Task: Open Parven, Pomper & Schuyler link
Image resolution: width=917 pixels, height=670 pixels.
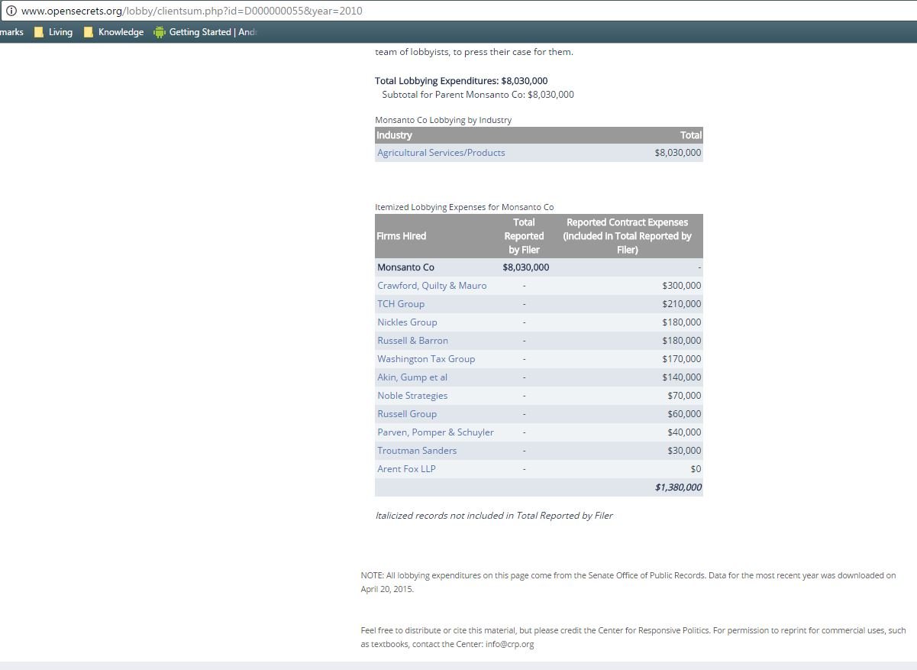Action: [435, 432]
